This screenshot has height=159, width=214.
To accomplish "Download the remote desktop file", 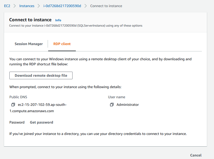I will 41,75.
